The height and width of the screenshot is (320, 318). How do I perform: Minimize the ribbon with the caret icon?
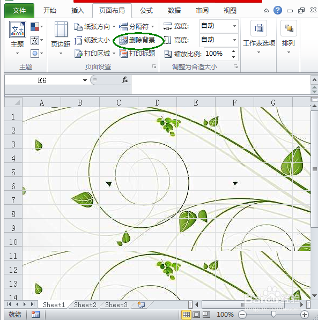266,11
